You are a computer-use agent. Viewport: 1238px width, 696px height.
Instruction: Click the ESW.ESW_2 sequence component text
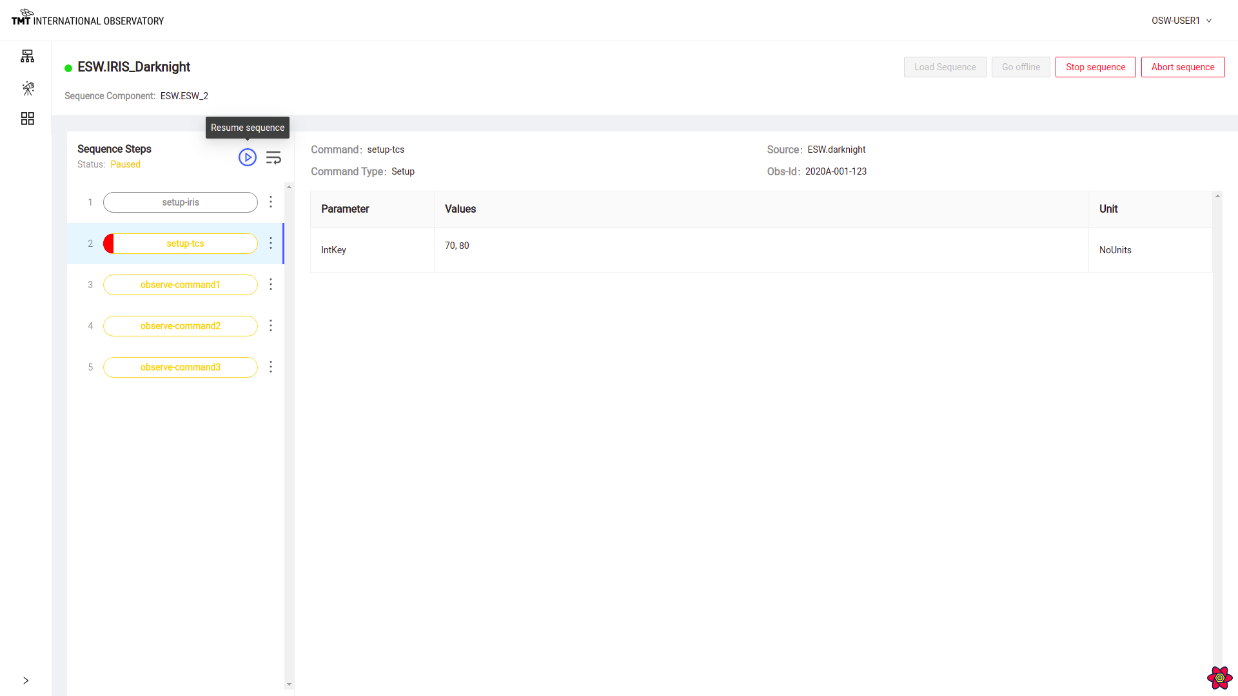click(x=184, y=96)
